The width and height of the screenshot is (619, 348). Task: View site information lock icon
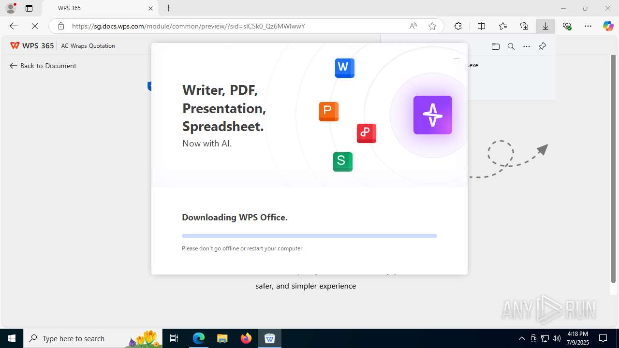tap(61, 26)
